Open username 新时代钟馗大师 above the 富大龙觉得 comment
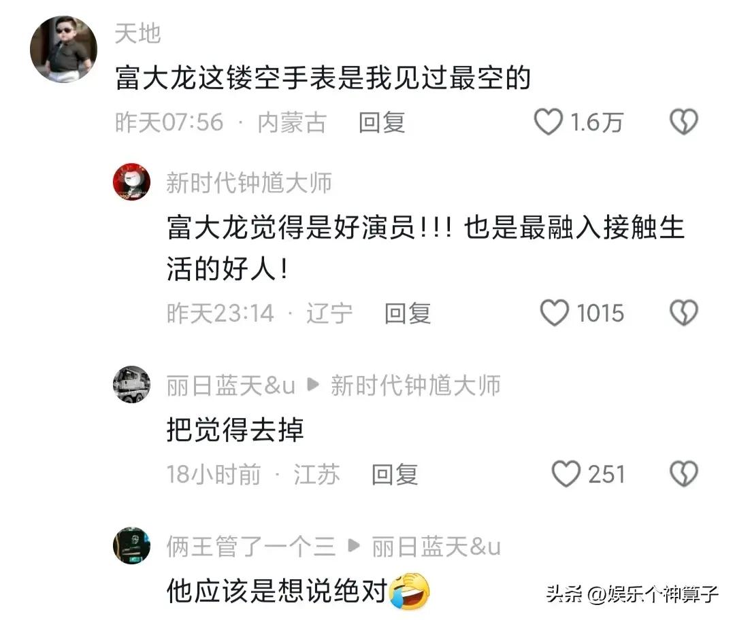Screen dimensions: 735x620 pyautogui.click(x=249, y=183)
